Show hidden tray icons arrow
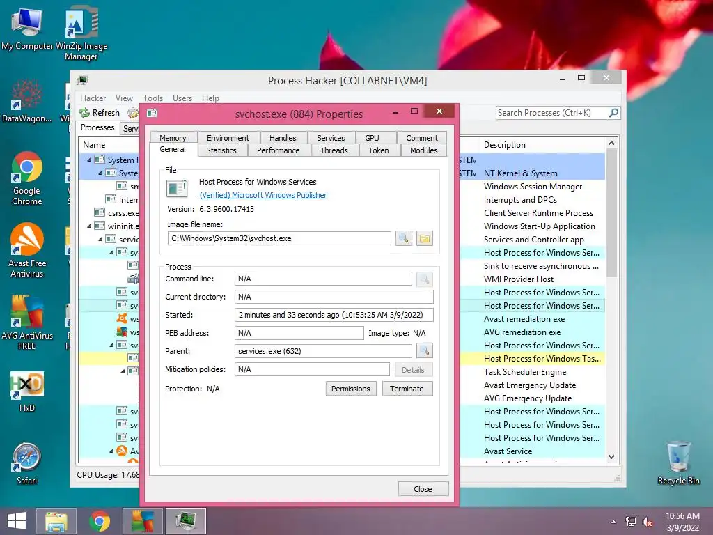Viewport: 713px width, 535px height. tap(614, 522)
